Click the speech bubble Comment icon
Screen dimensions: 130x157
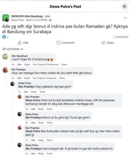[58, 43]
